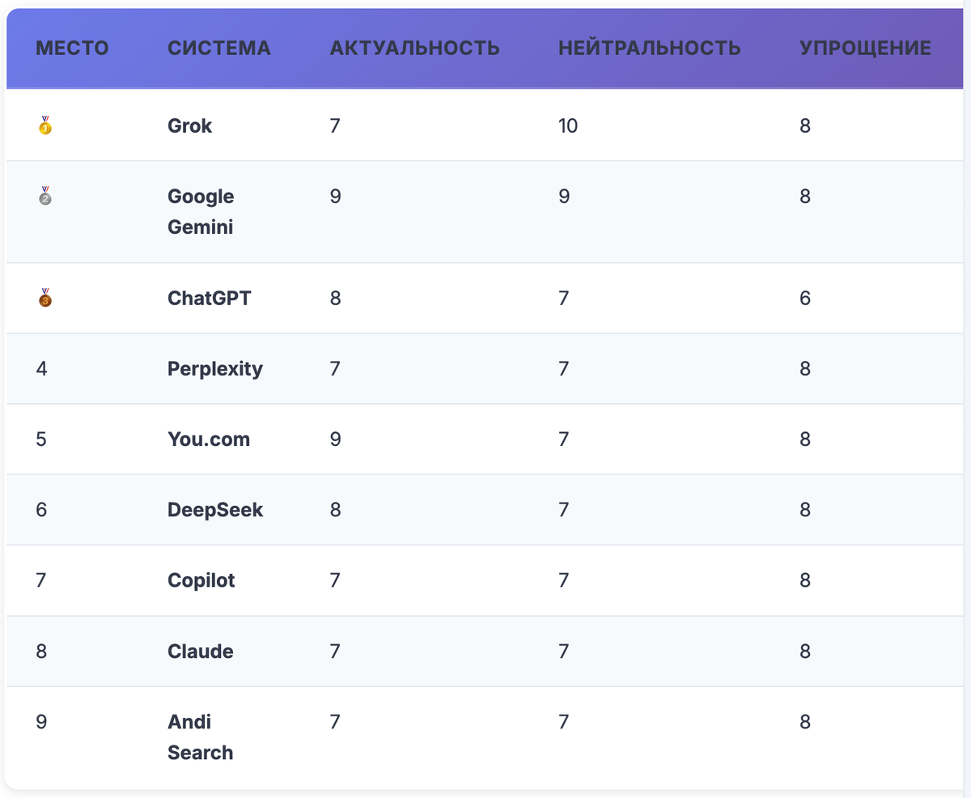Select the ChatGPT row name
Screen dimensions: 971x798
tap(210, 298)
